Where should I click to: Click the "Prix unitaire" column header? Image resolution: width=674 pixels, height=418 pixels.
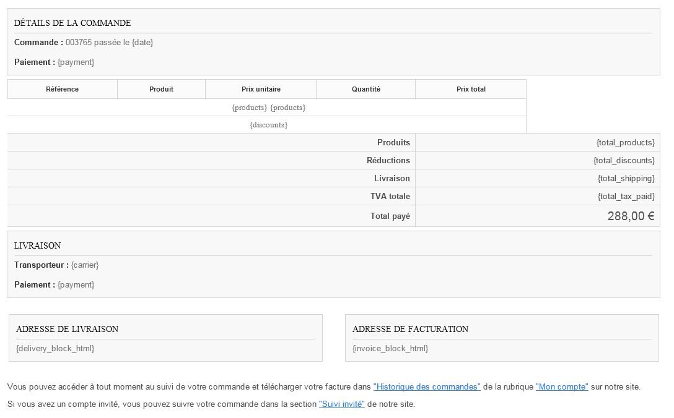click(261, 89)
